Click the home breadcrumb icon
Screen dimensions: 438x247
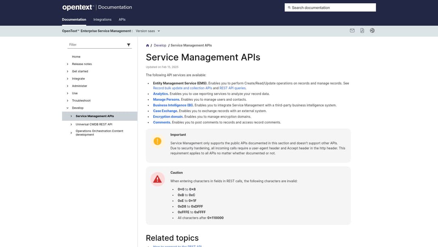pyautogui.click(x=148, y=45)
